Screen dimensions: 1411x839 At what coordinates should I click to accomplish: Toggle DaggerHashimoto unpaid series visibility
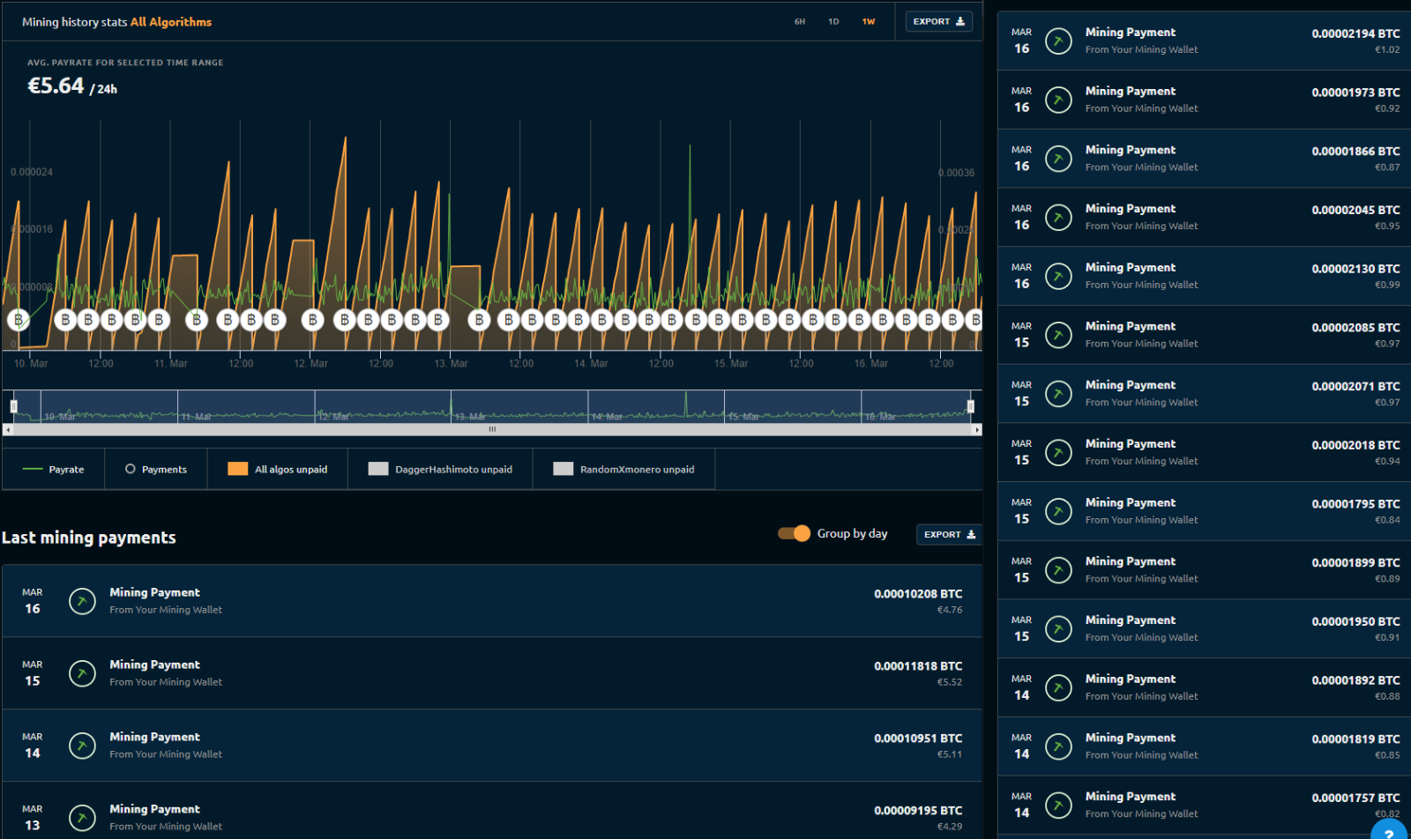coord(441,470)
